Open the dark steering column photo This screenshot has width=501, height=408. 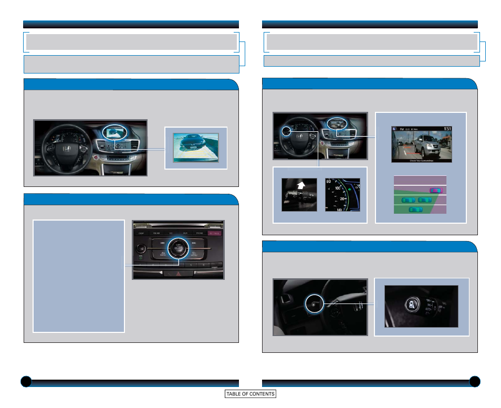(x=320, y=307)
